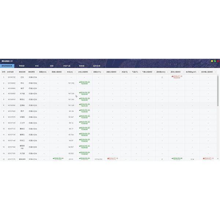220x220 pixels.
Task: Select station code 60106910 cell
Action: pos(12,99)
